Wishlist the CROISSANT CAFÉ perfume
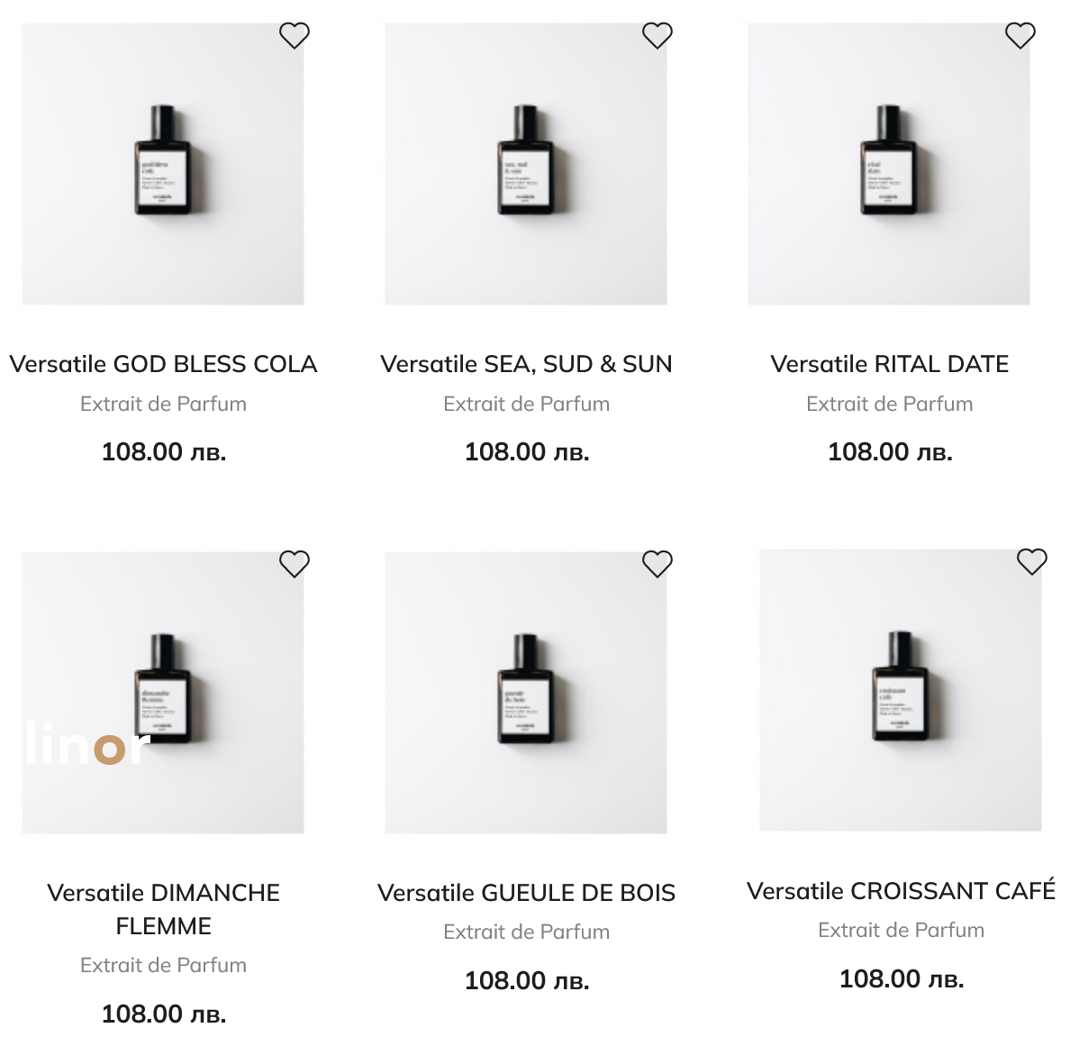Viewport: 1070px width, 1046px height. point(1032,562)
